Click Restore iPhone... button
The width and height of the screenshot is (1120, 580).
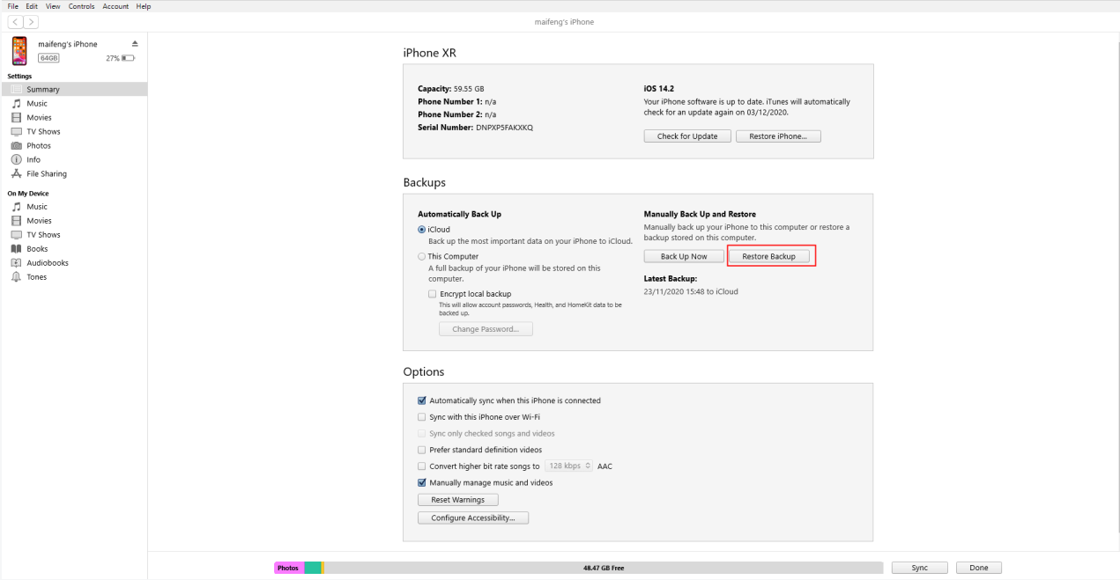point(778,136)
